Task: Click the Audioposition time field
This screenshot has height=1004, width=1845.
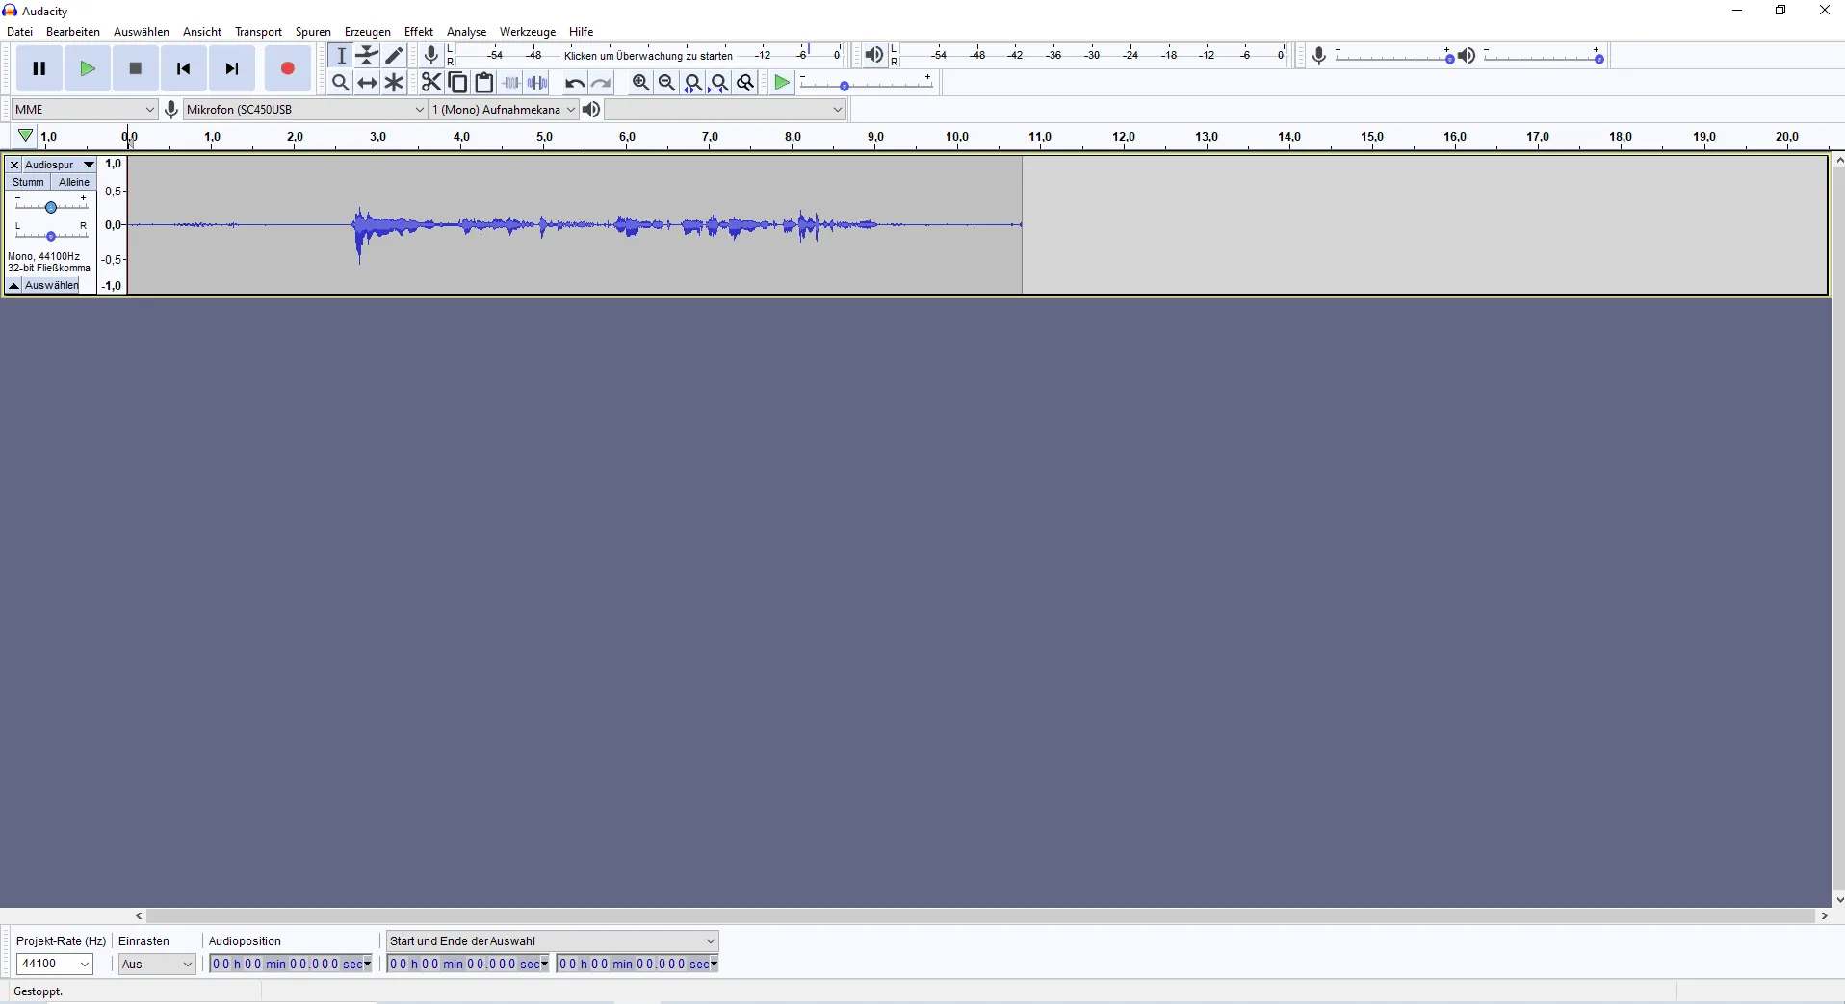Action: click(290, 964)
